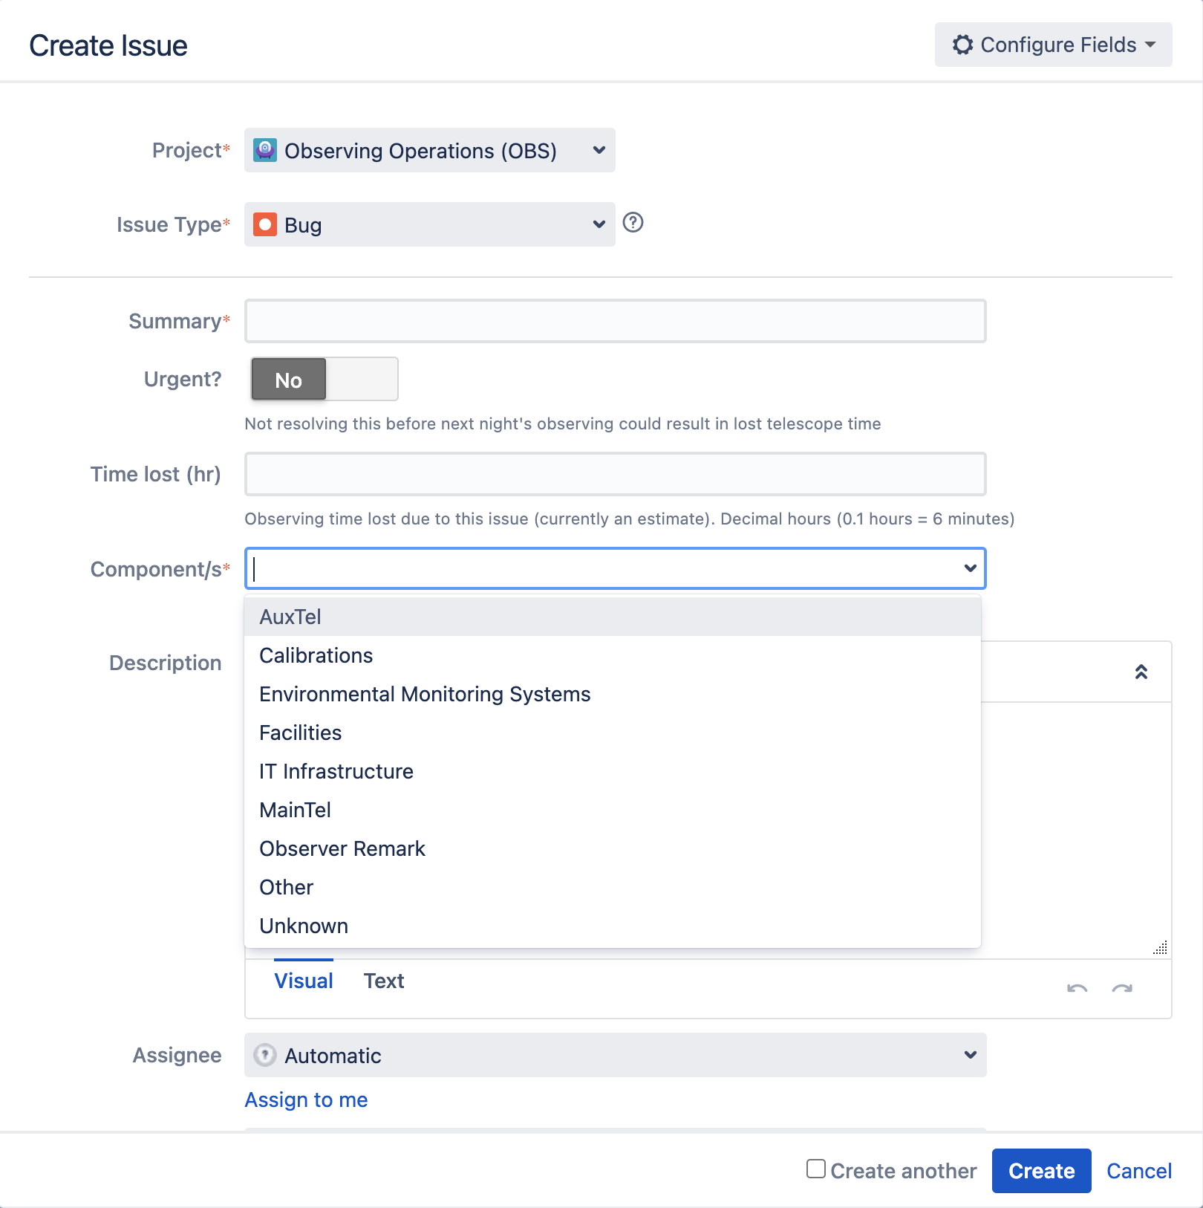Image resolution: width=1203 pixels, height=1208 pixels.
Task: Open the Configure Fields dropdown
Action: tap(1053, 45)
